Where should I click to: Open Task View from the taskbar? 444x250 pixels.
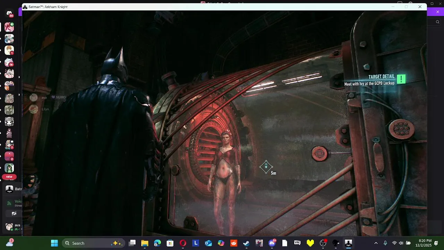132,243
